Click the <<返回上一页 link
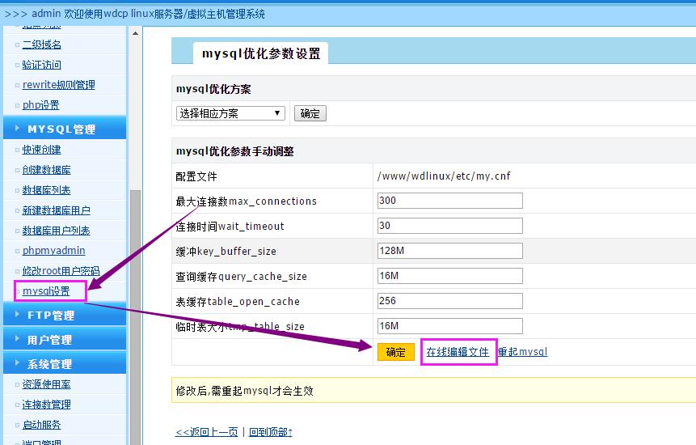 coord(207,432)
